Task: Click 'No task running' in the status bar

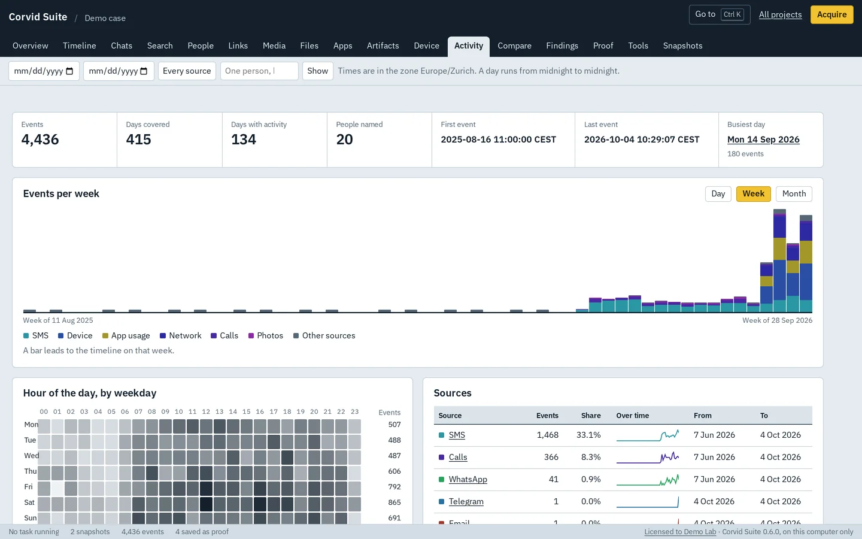Action: point(34,532)
